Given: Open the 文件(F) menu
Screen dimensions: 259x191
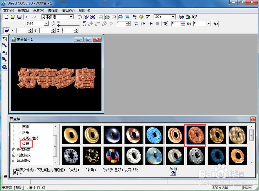Looking at the screenshot, I should pos(8,10).
